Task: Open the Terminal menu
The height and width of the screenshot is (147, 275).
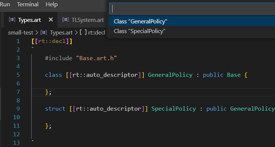Action: (28, 4)
